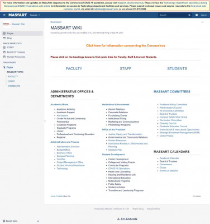This screenshot has height=224, width=210.
Task: Click Office of the President heading link
Action: click(x=114, y=129)
